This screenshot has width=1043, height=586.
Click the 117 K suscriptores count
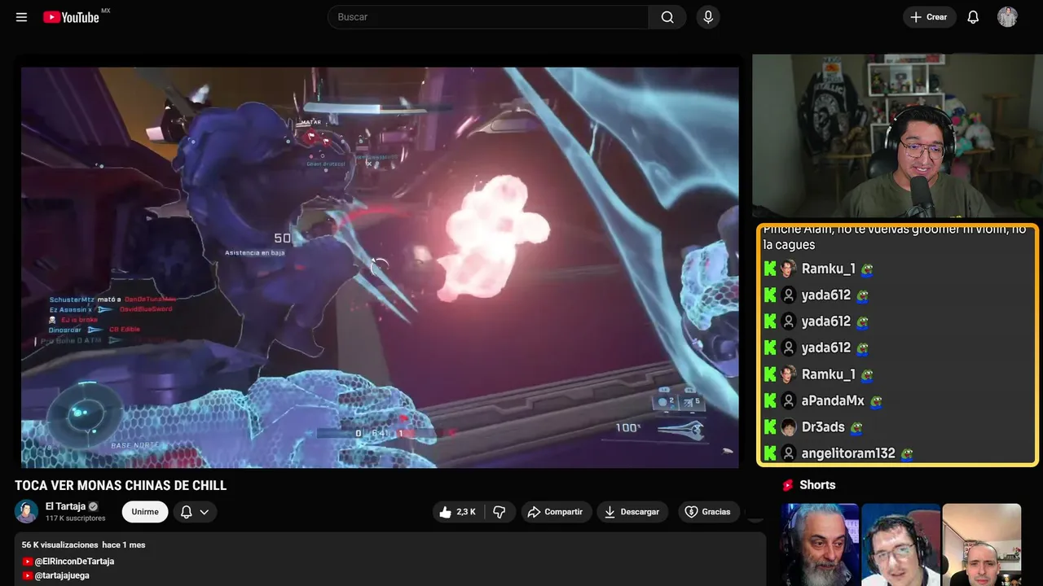(76, 518)
